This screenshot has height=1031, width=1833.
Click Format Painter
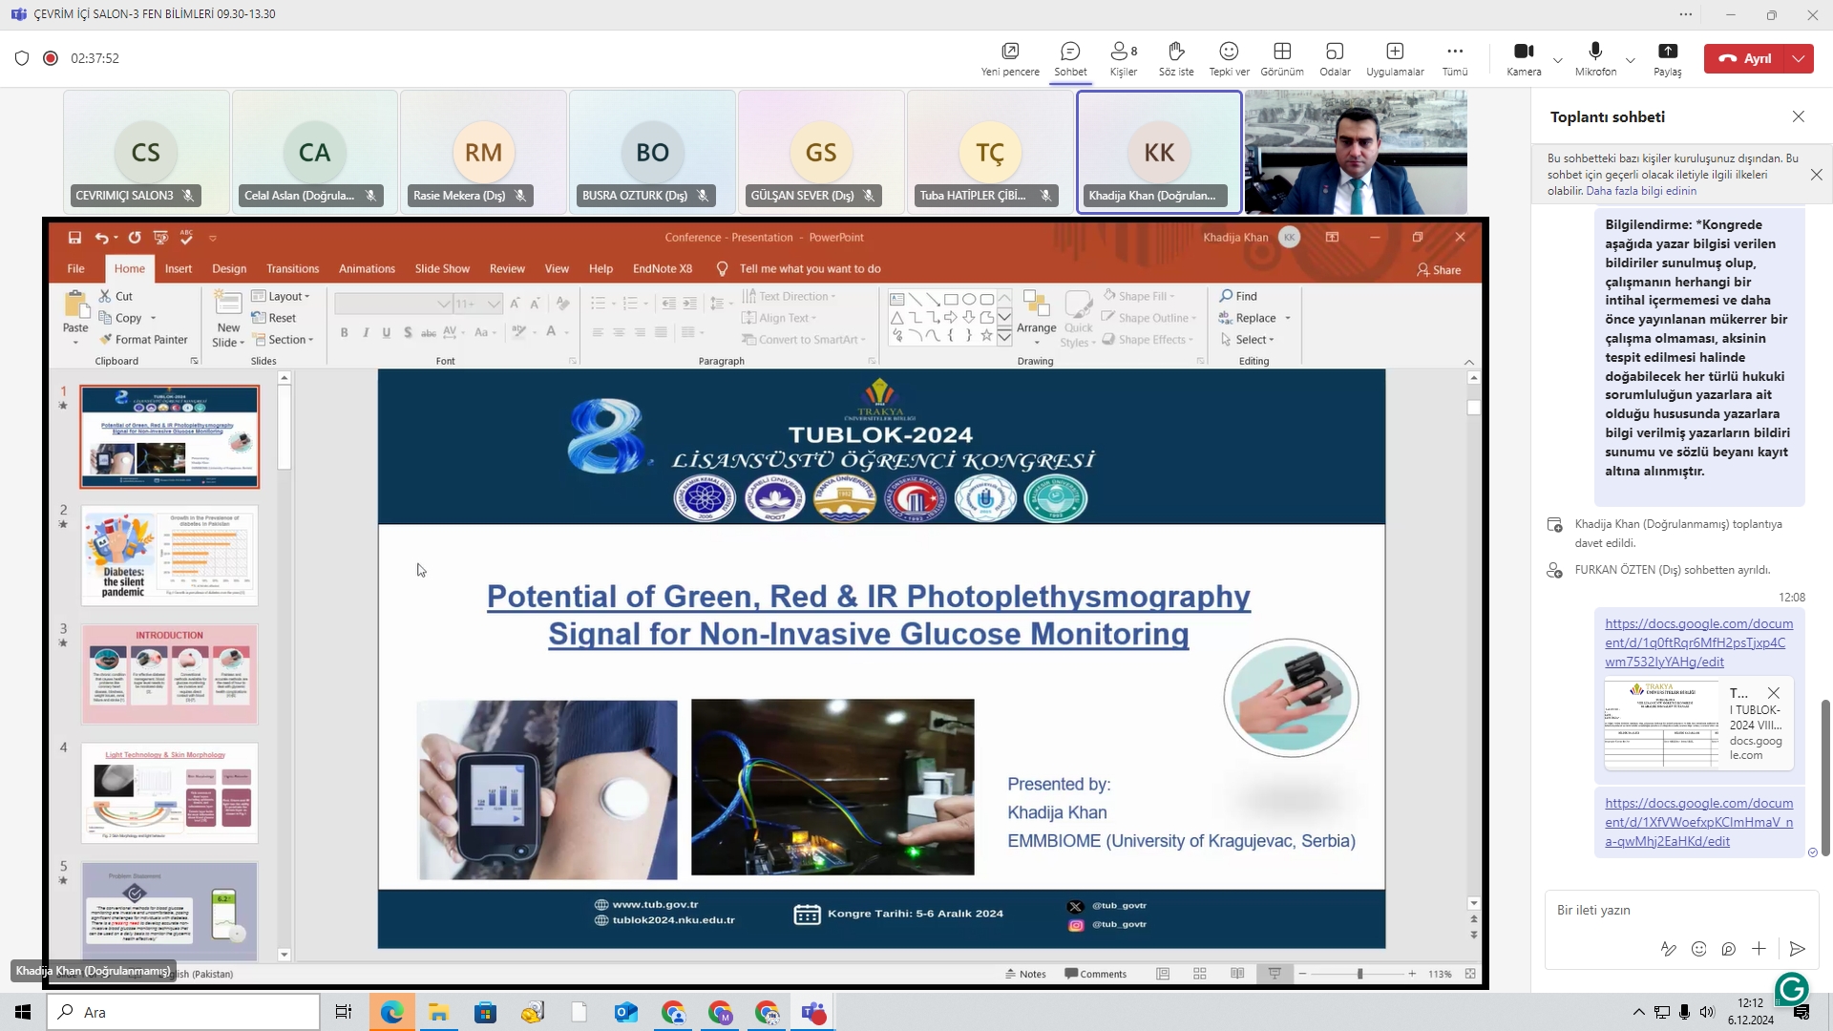143,340
